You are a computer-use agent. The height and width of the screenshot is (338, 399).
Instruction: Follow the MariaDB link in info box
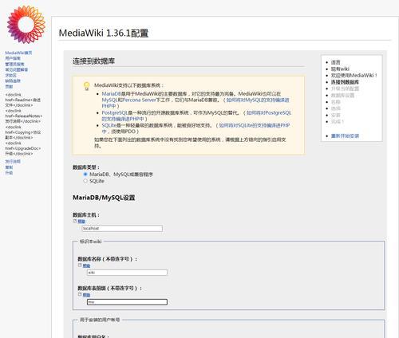(x=112, y=94)
